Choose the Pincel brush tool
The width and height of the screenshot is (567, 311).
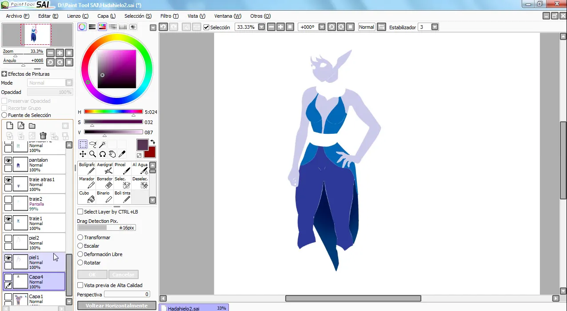tap(122, 168)
